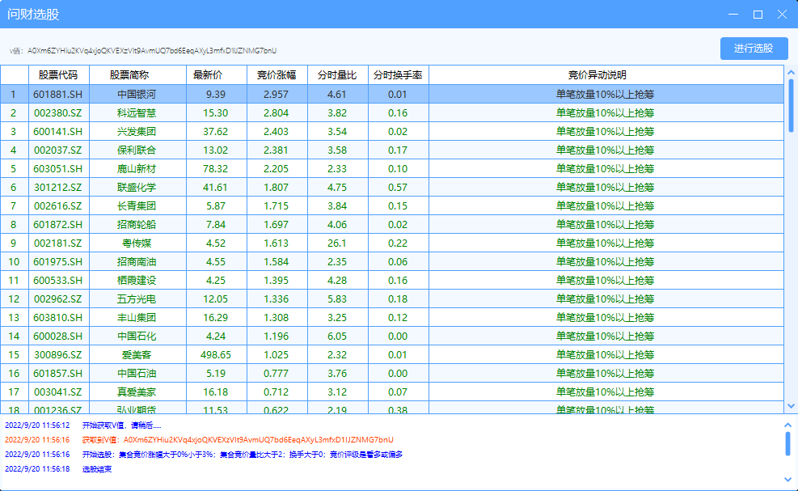The width and height of the screenshot is (798, 491).
Task: Select stock name 粤传媒
Action: pos(137,243)
